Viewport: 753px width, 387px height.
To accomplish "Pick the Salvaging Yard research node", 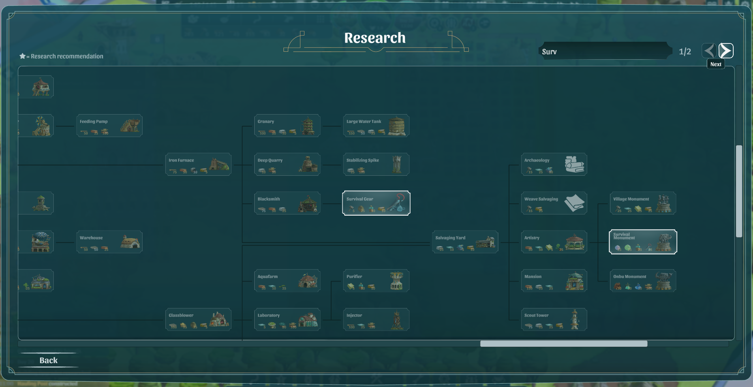I will coord(465,242).
